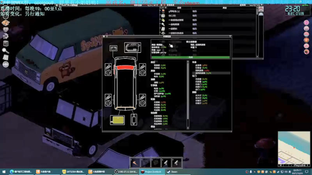Click the minimap view

click(294, 148)
